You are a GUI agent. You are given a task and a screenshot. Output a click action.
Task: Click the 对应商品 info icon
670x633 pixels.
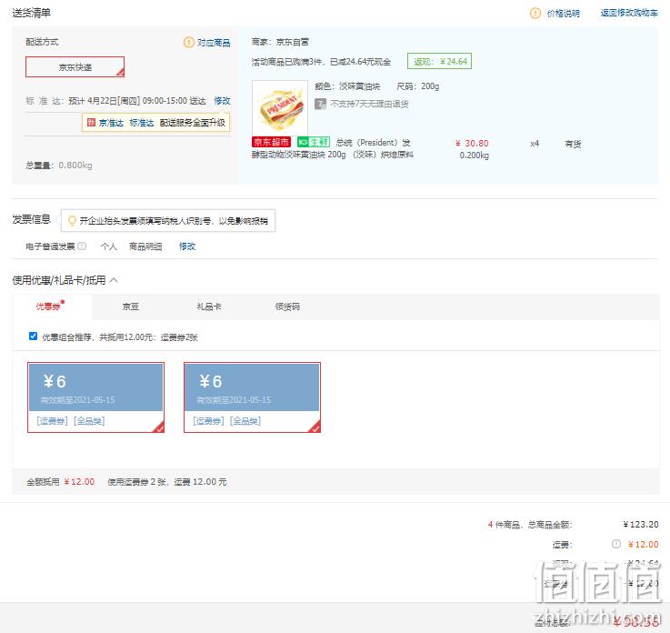[188, 43]
